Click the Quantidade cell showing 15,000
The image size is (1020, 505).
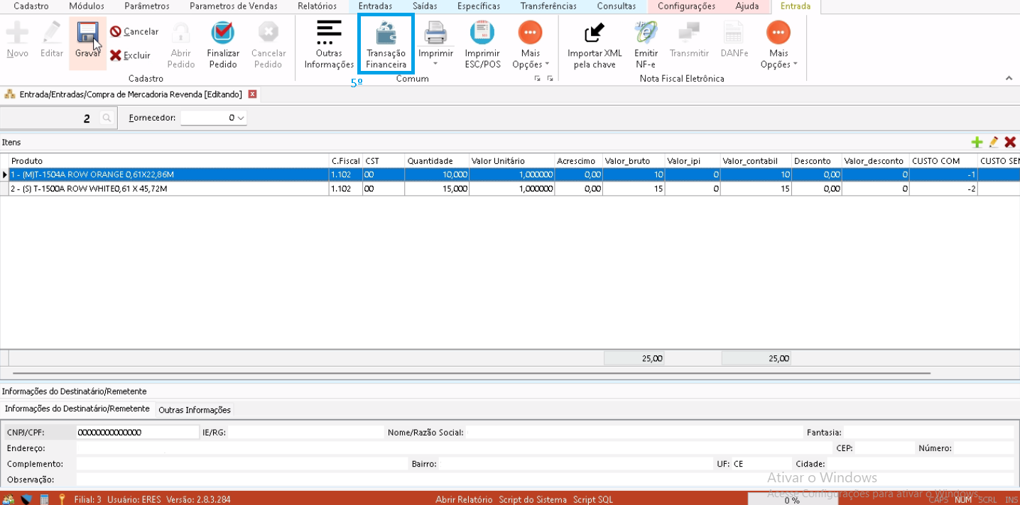tap(437, 189)
